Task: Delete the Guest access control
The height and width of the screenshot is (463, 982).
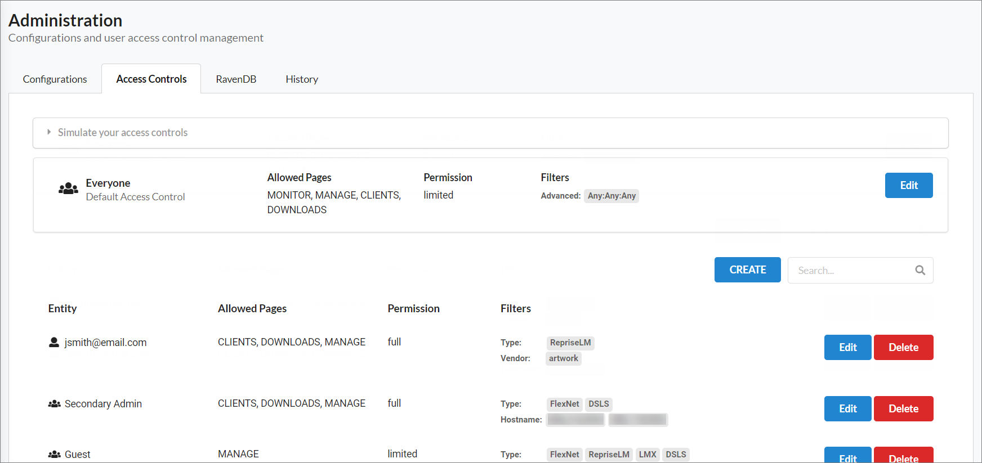Action: click(x=903, y=455)
